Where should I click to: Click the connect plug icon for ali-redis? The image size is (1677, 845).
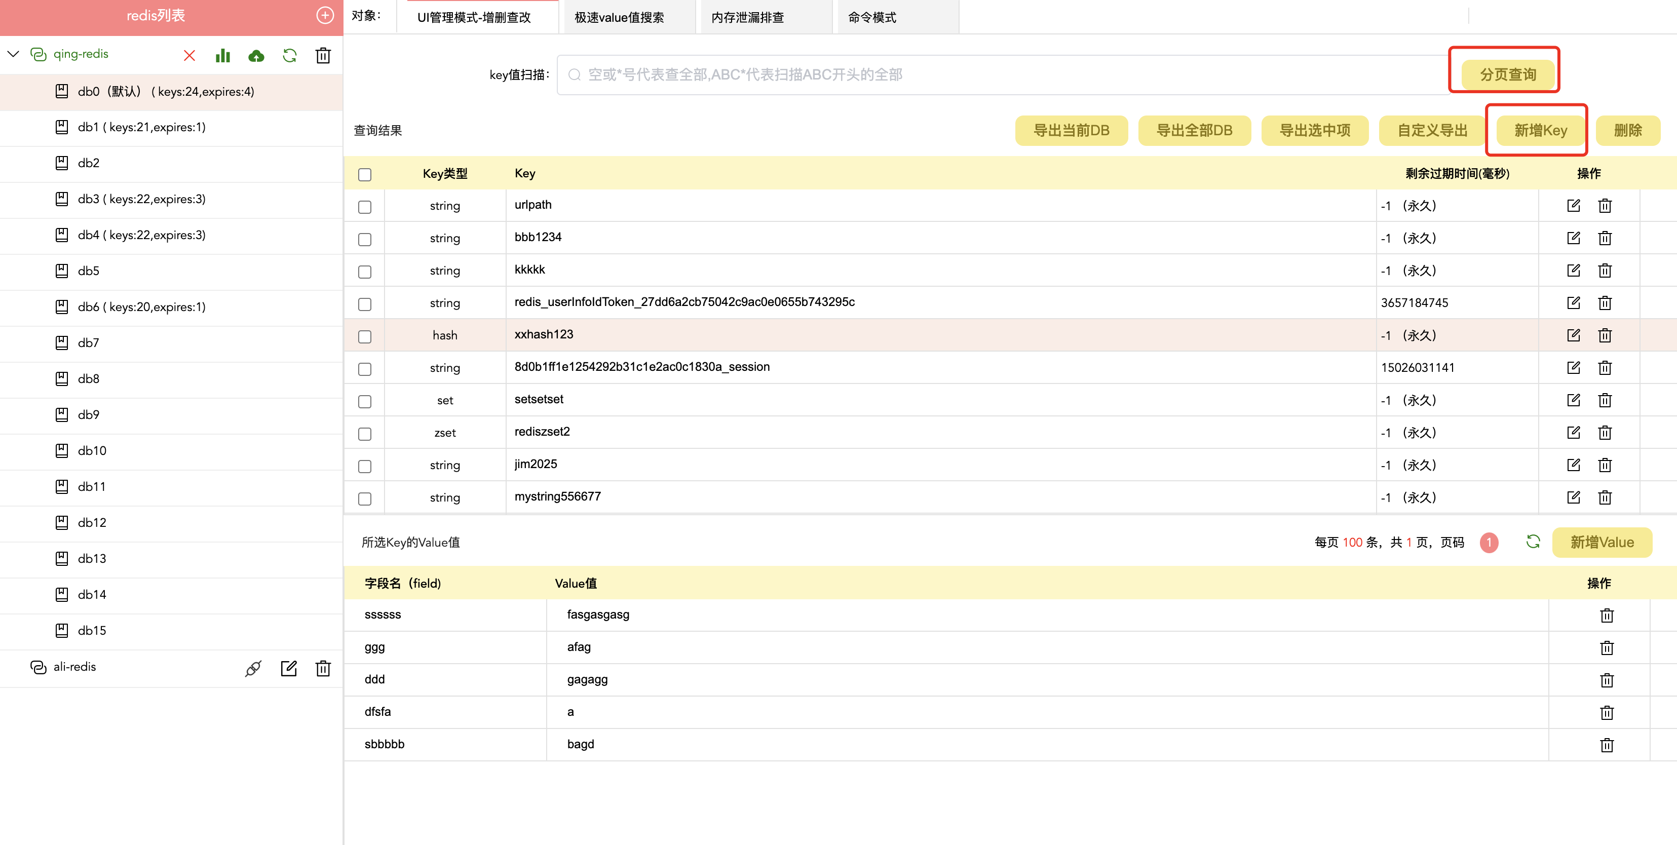(x=253, y=668)
